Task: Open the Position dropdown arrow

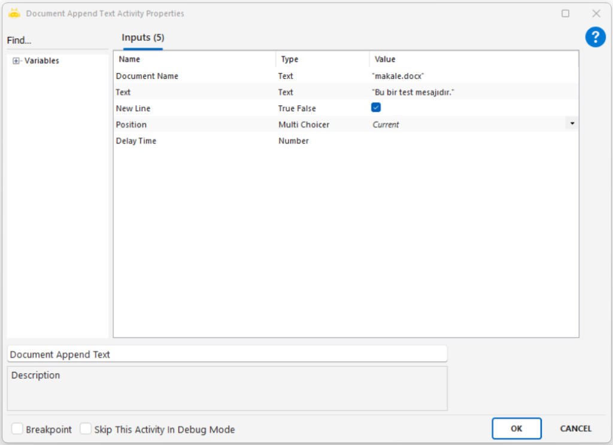Action: click(572, 123)
